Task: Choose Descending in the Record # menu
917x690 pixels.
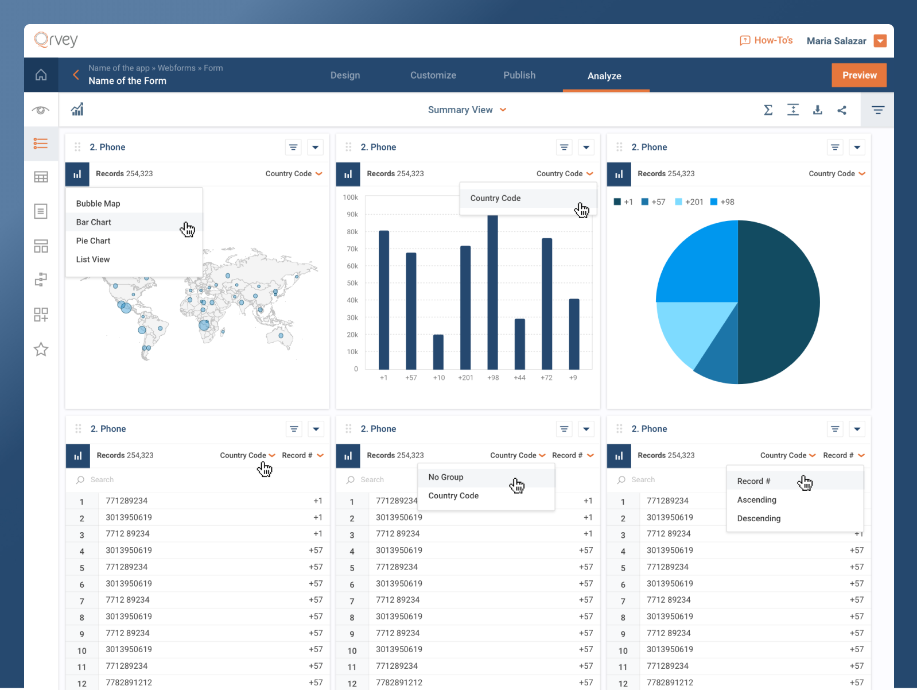Action: click(795, 518)
